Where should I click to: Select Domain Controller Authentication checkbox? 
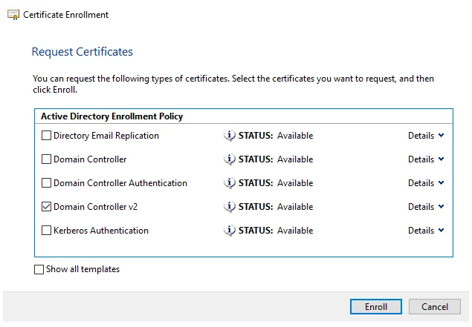(x=47, y=183)
